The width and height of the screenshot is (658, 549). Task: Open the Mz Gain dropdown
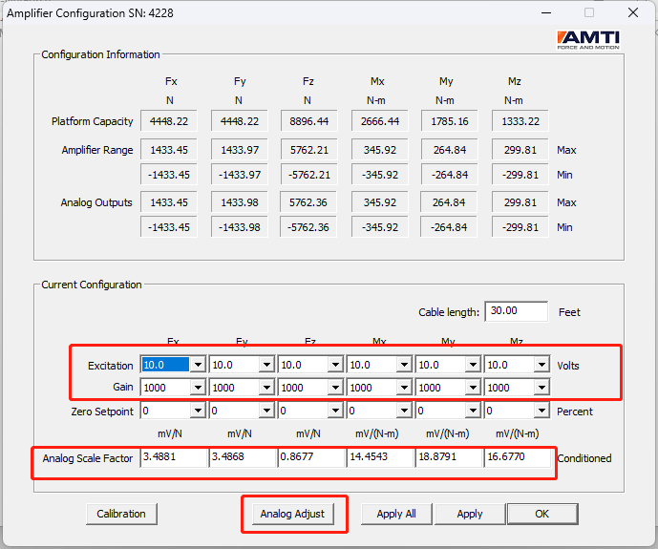click(x=541, y=388)
